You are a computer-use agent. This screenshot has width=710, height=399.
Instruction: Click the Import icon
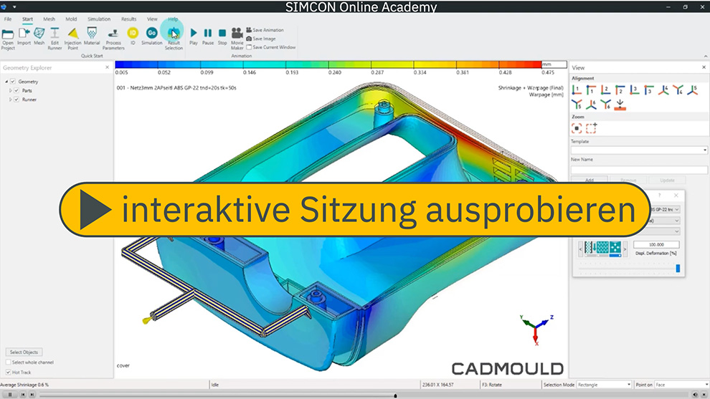coord(24,33)
